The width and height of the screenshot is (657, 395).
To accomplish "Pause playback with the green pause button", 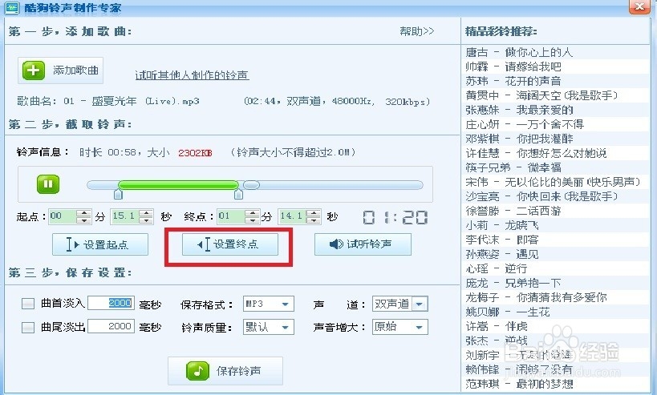I will [x=48, y=184].
